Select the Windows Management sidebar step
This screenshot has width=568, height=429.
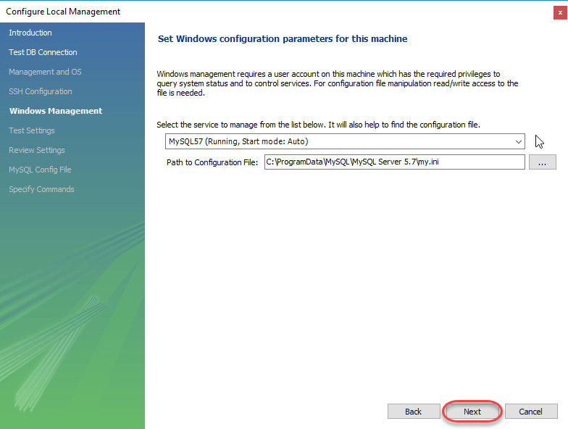56,111
